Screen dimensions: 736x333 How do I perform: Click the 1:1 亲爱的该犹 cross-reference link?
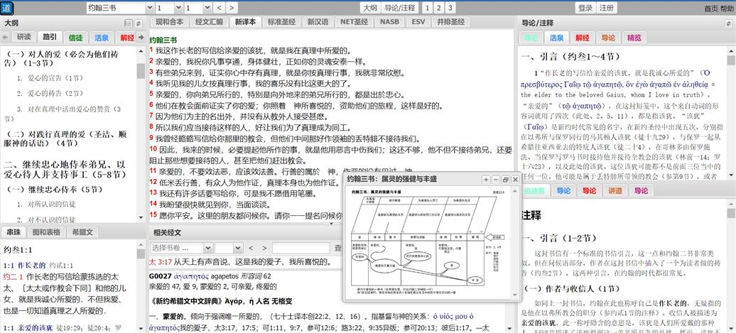click(28, 327)
